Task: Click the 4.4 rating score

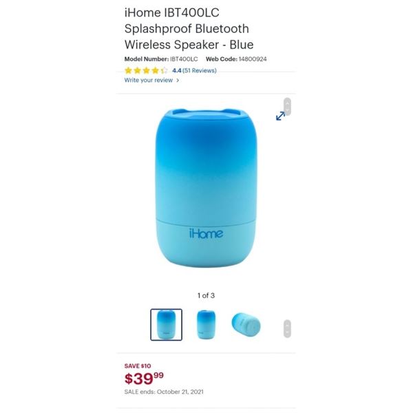Action: click(x=177, y=71)
